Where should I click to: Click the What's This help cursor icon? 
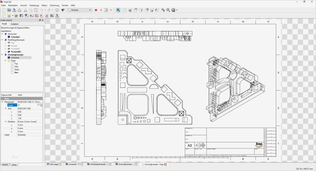point(63,10)
